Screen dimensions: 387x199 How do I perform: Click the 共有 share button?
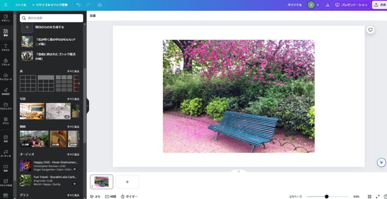[x=379, y=5]
